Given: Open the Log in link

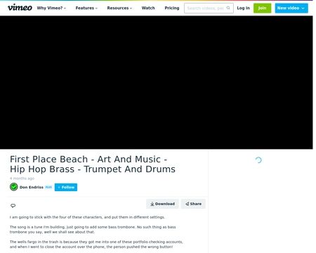Looking at the screenshot, I should (243, 8).
